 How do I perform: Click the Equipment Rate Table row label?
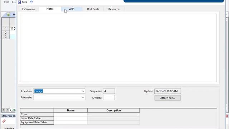[x=37, y=122]
